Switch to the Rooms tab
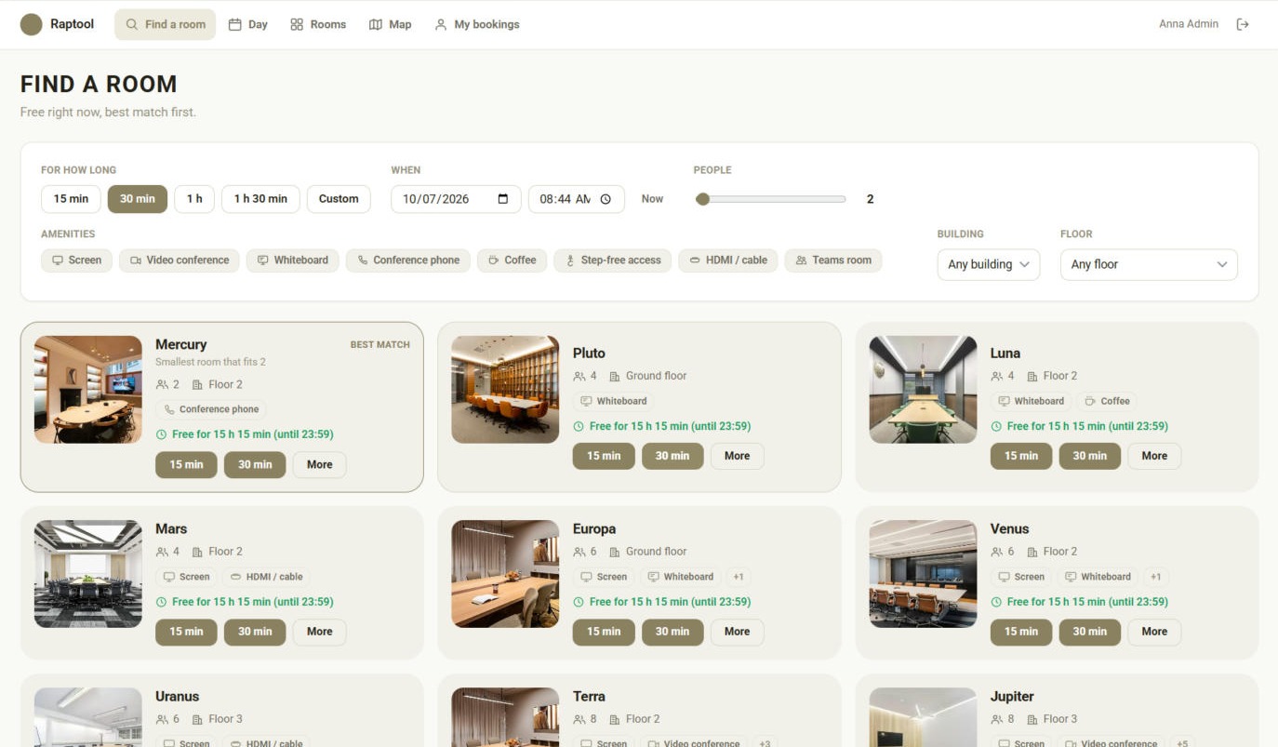Image resolution: width=1278 pixels, height=747 pixels. point(318,24)
